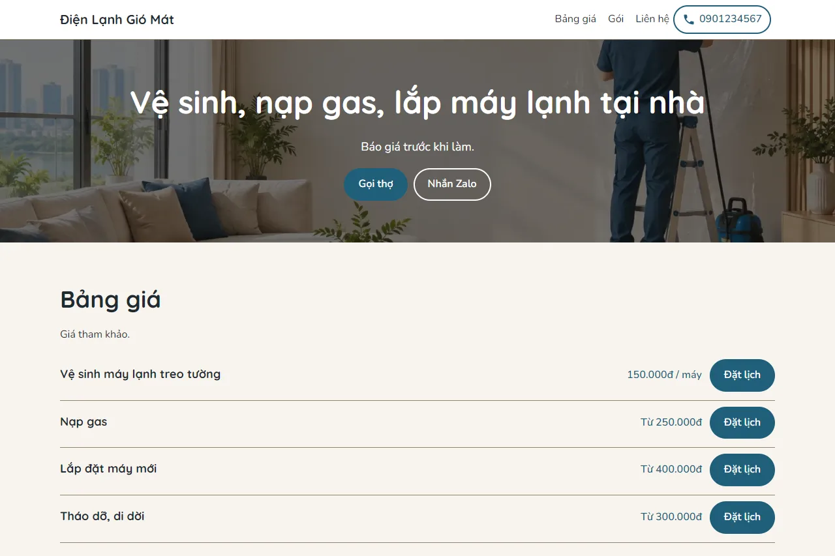Viewport: 835px width, 556px height.
Task: Open the Bảng giá menu link
Action: [575, 19]
